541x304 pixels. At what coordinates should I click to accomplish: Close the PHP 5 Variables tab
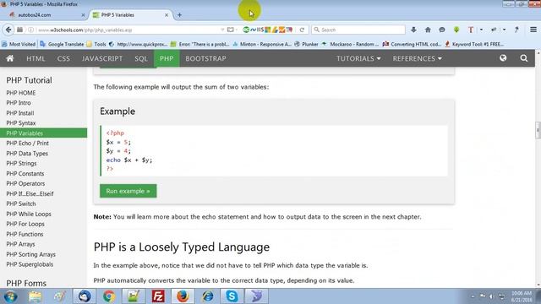(x=167, y=15)
